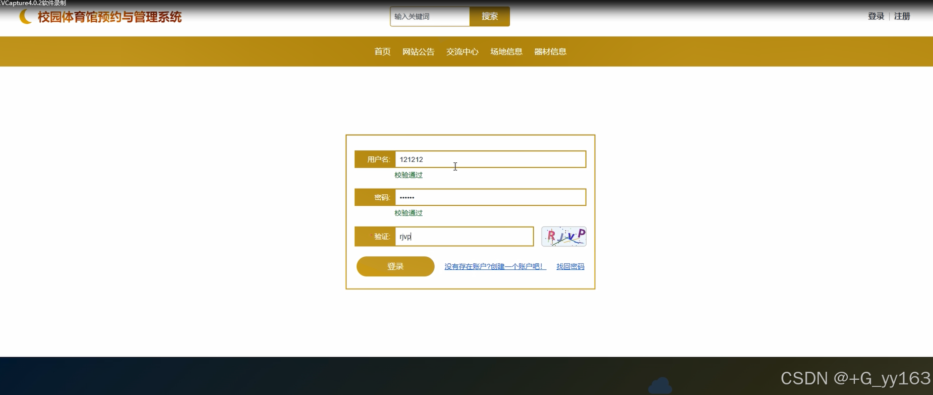Click the site title 校园体育馆预约与管理系统
This screenshot has height=395, width=933.
tap(109, 17)
